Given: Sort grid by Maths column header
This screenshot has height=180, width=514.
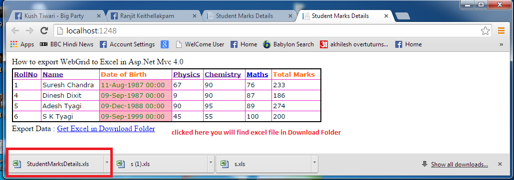Looking at the screenshot, I should (257, 75).
